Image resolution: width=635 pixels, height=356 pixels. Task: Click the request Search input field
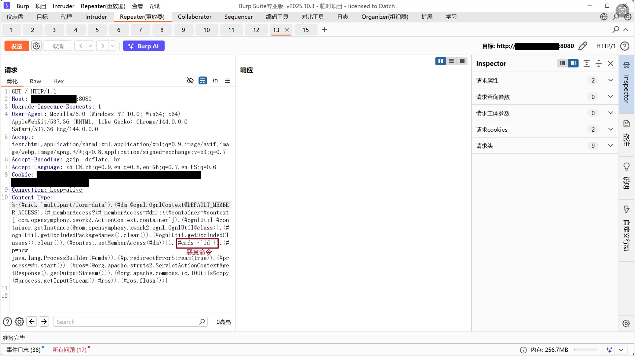[x=130, y=322]
